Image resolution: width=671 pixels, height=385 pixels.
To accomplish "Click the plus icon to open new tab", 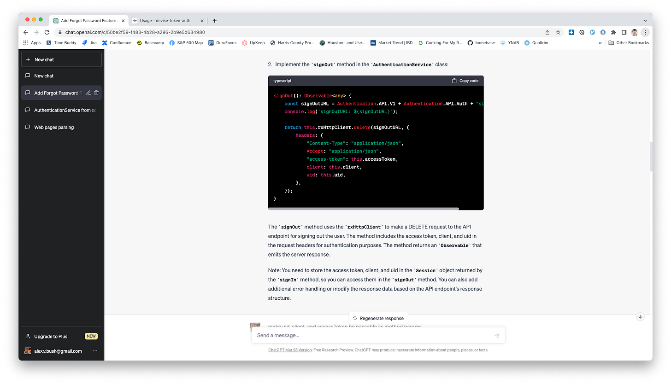I will pyautogui.click(x=214, y=20).
